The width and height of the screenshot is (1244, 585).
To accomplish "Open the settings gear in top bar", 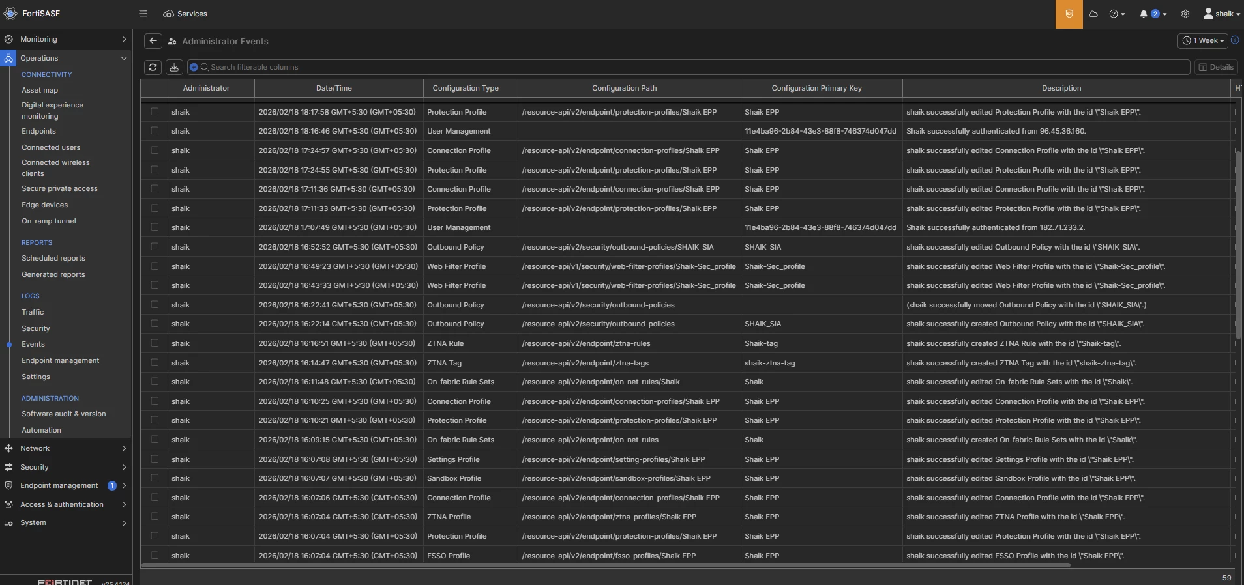I will click(x=1185, y=14).
